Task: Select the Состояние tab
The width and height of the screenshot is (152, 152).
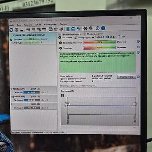Action: pos(65,37)
